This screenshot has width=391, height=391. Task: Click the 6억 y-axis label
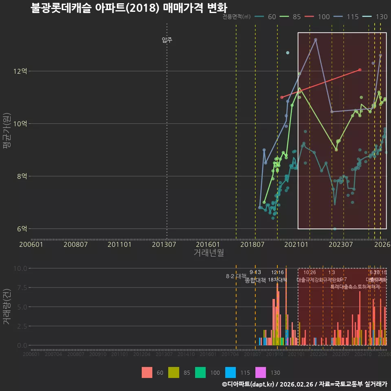(x=22, y=228)
